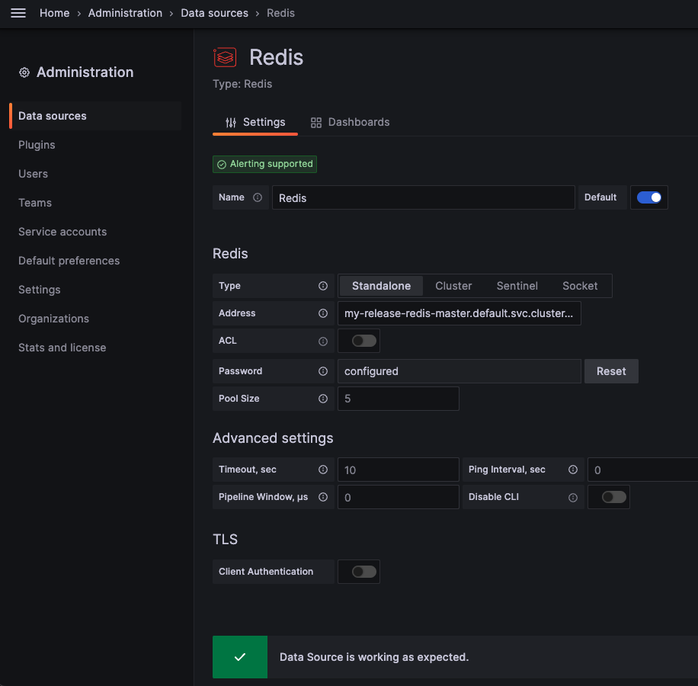Viewport: 698px width, 686px height.
Task: Toggle the Default data source switch
Action: pos(649,197)
